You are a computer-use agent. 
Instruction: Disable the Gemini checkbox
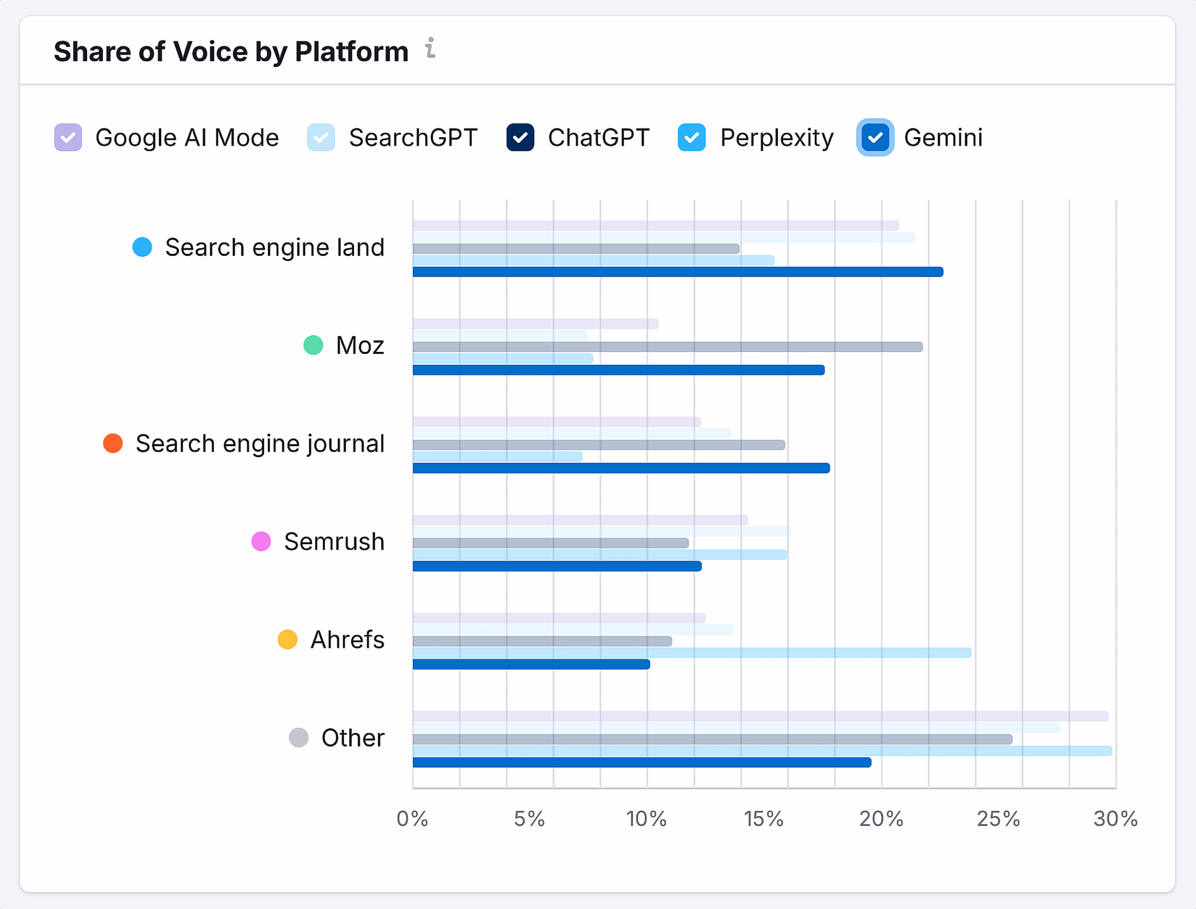pos(875,138)
